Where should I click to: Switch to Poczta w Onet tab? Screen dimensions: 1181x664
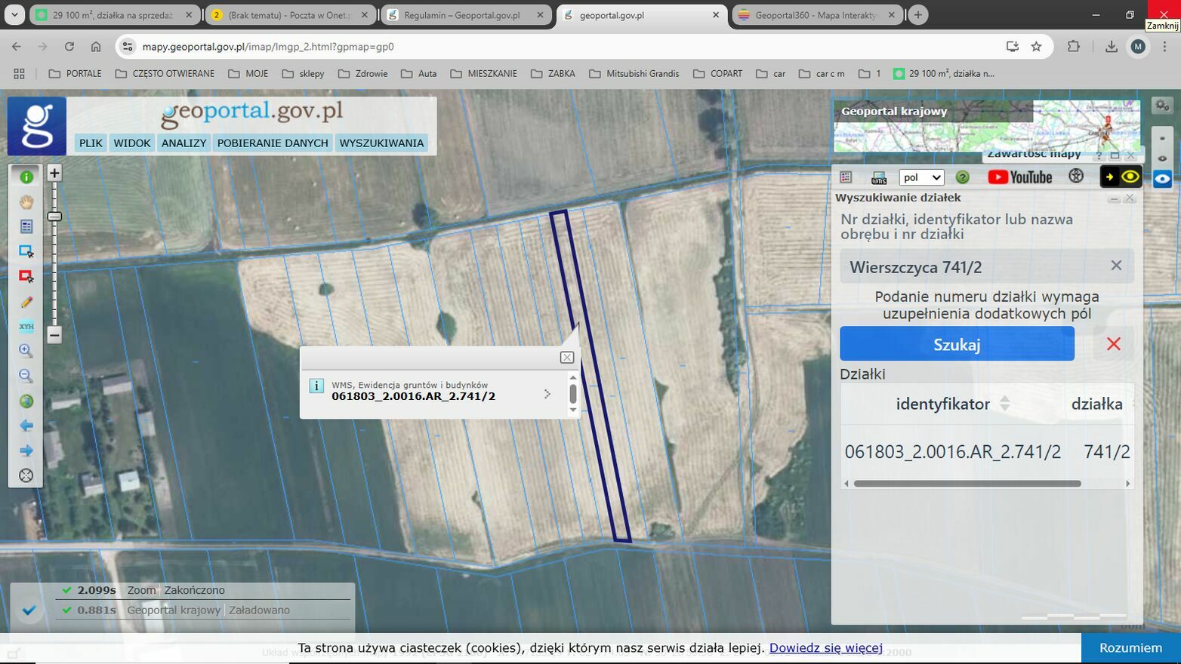(290, 14)
